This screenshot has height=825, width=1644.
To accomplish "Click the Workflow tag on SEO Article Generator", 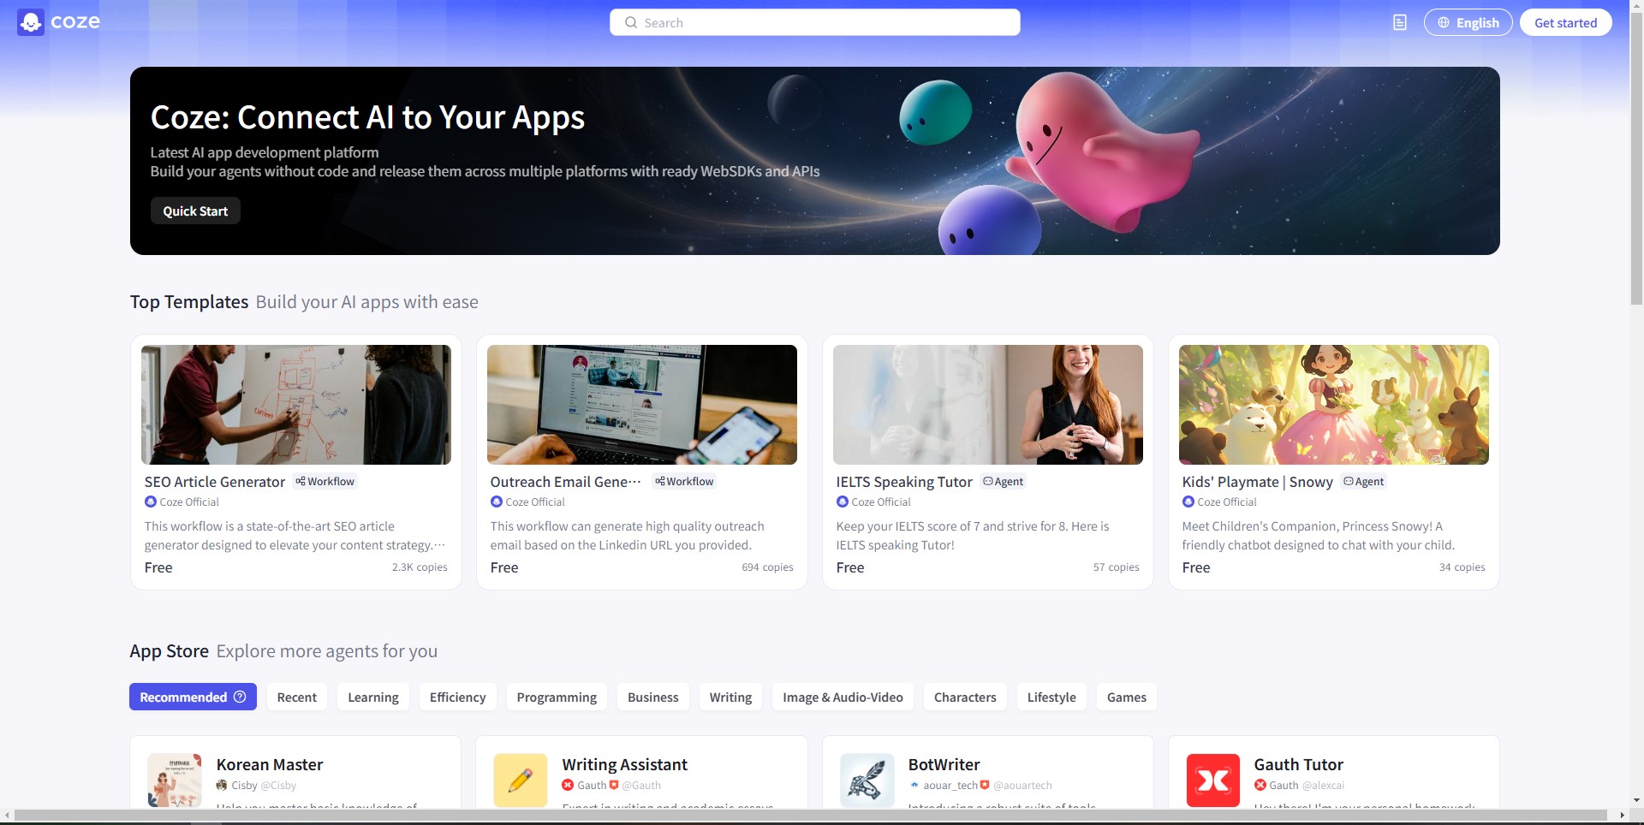I will (x=325, y=482).
